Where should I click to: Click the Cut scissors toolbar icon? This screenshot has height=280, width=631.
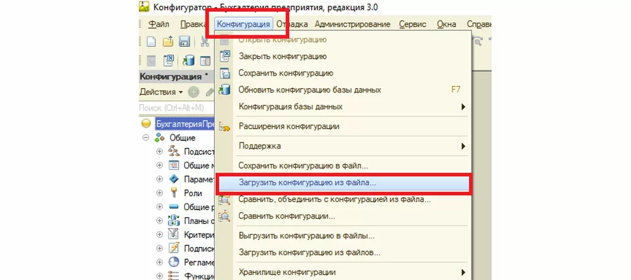pos(204,42)
